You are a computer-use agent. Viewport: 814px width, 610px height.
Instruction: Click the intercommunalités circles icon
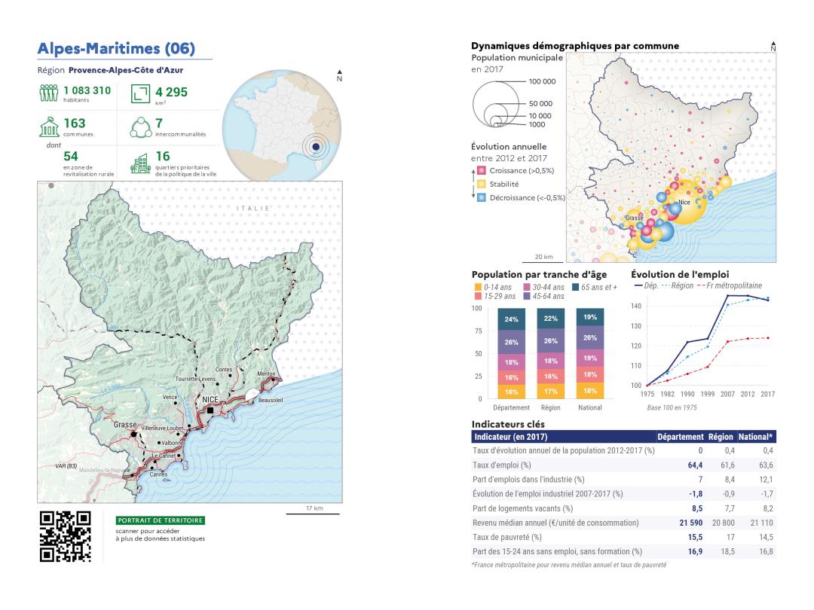tap(140, 127)
